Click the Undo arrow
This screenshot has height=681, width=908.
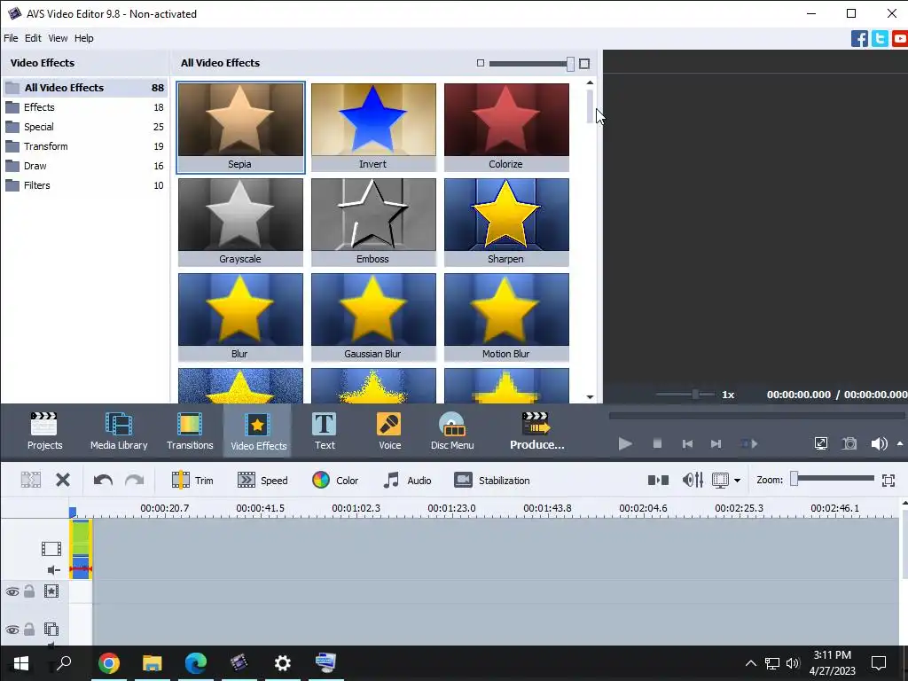point(103,480)
